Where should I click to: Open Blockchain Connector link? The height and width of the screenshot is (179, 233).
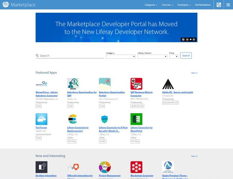click(142, 176)
